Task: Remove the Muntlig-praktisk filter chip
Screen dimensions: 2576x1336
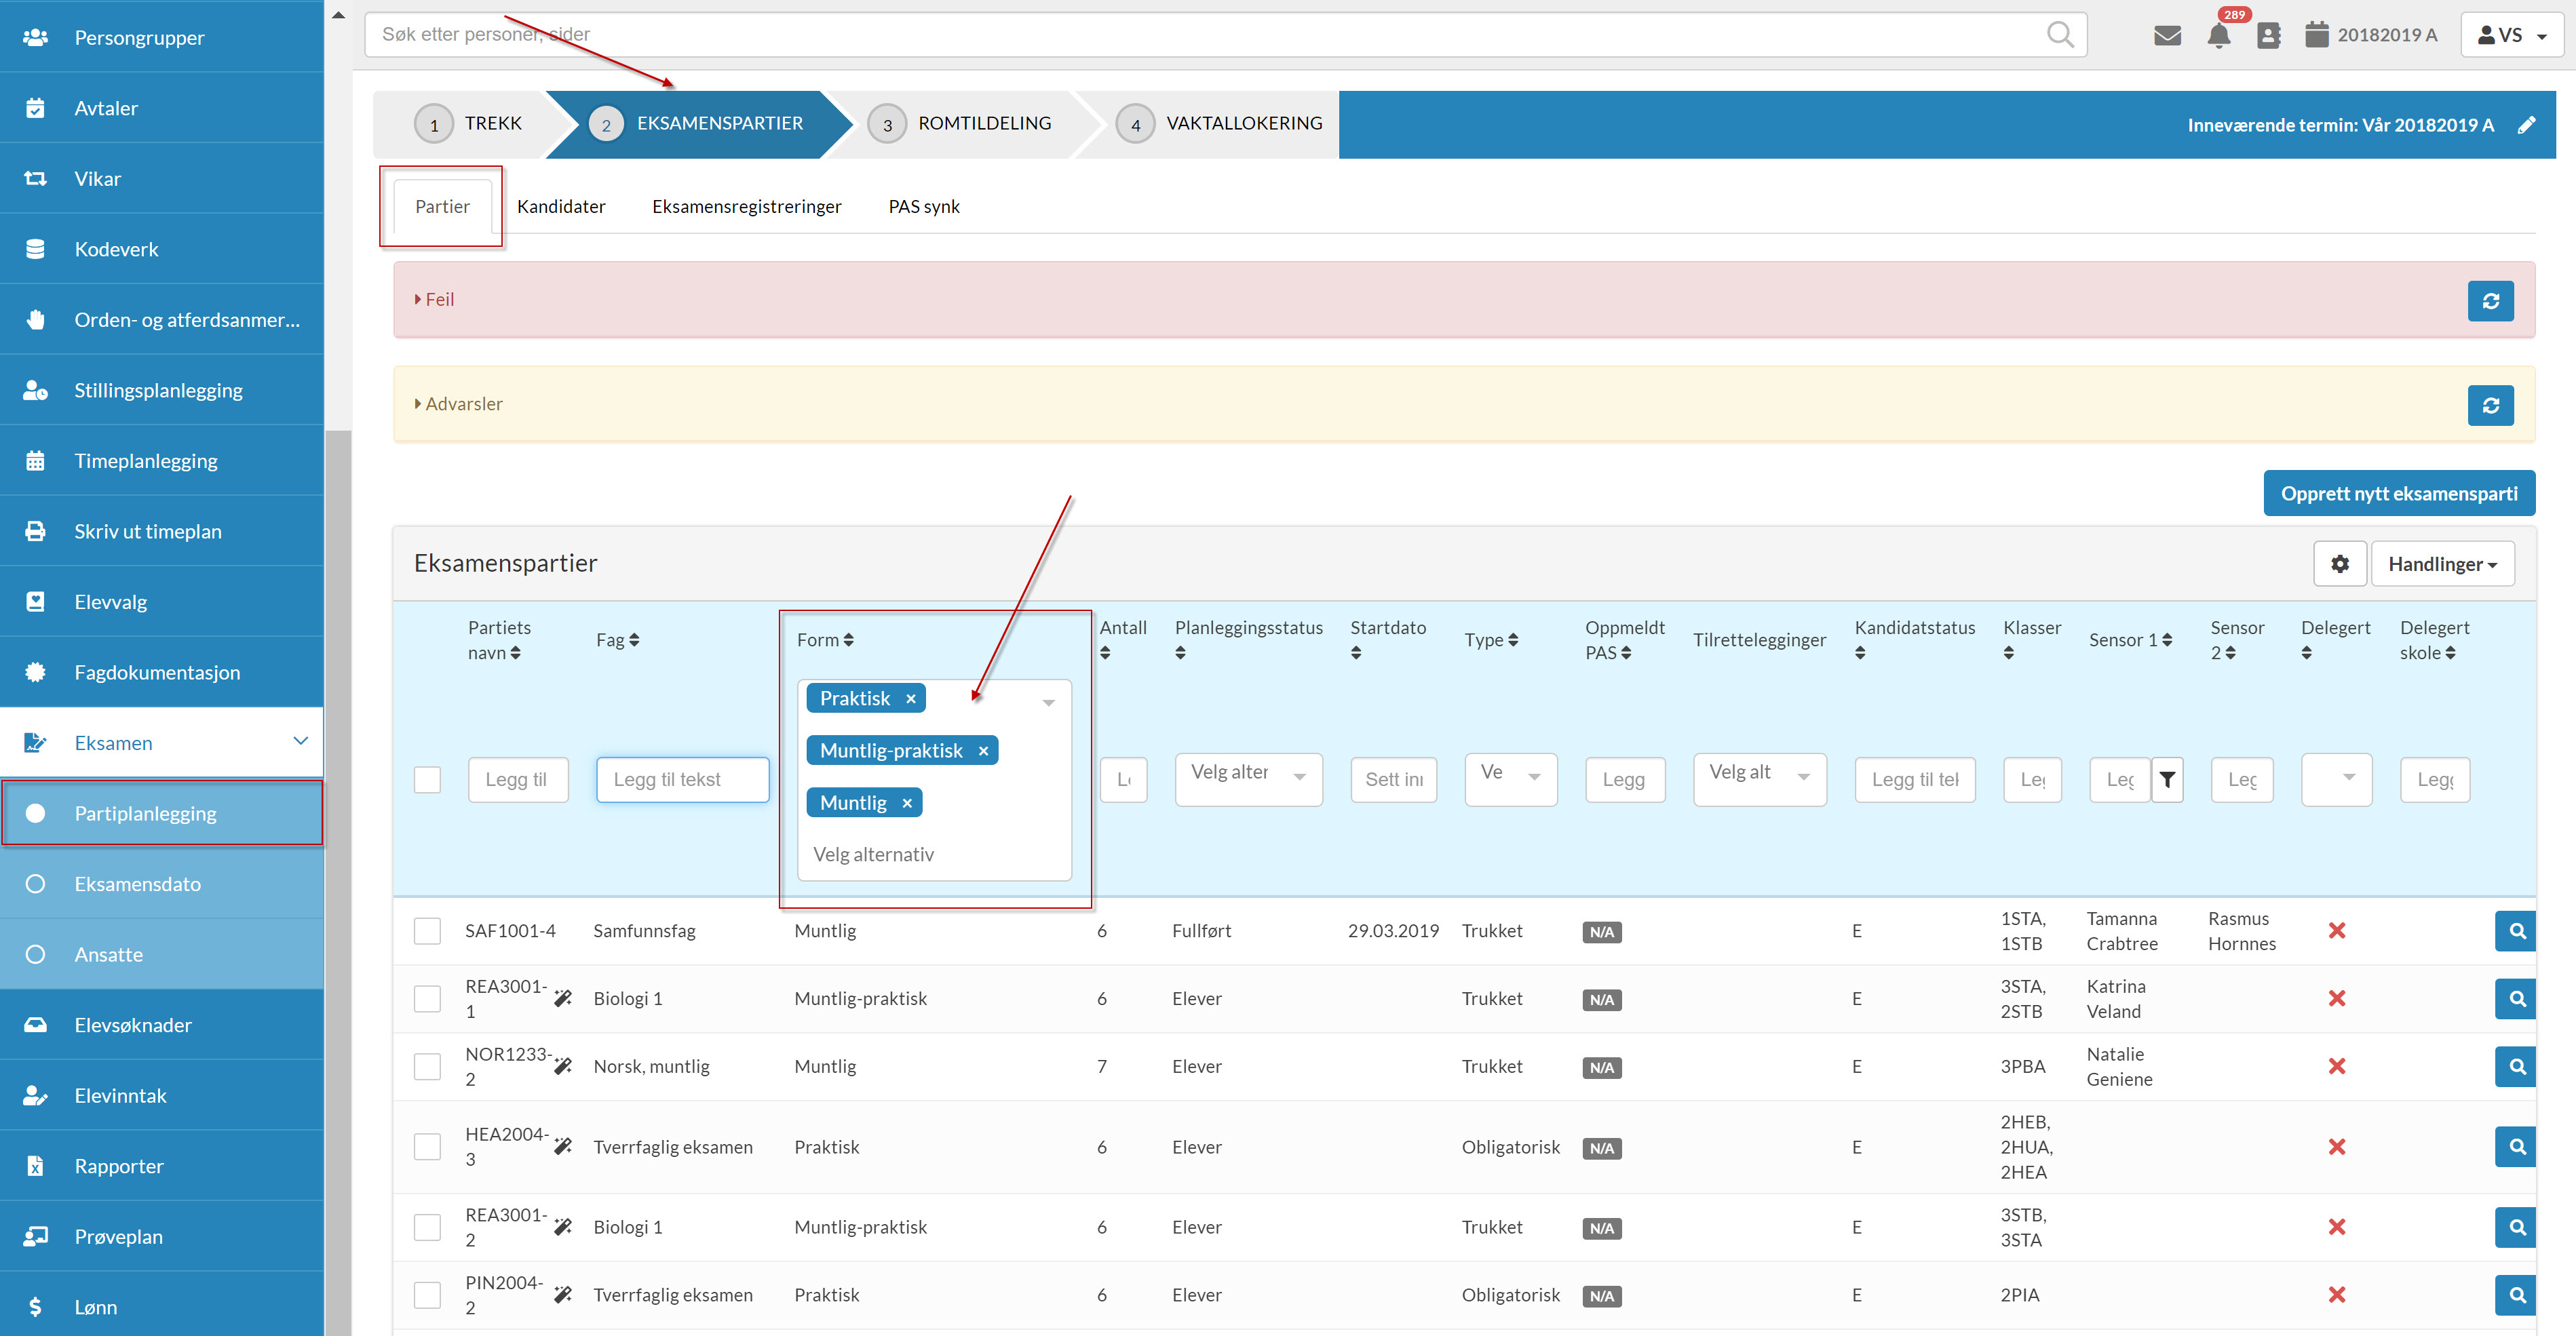Action: coord(983,751)
